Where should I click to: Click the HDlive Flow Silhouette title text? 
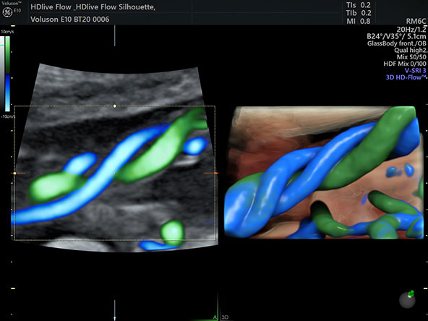[x=93, y=7]
